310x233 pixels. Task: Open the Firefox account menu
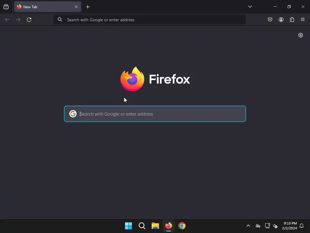(281, 19)
